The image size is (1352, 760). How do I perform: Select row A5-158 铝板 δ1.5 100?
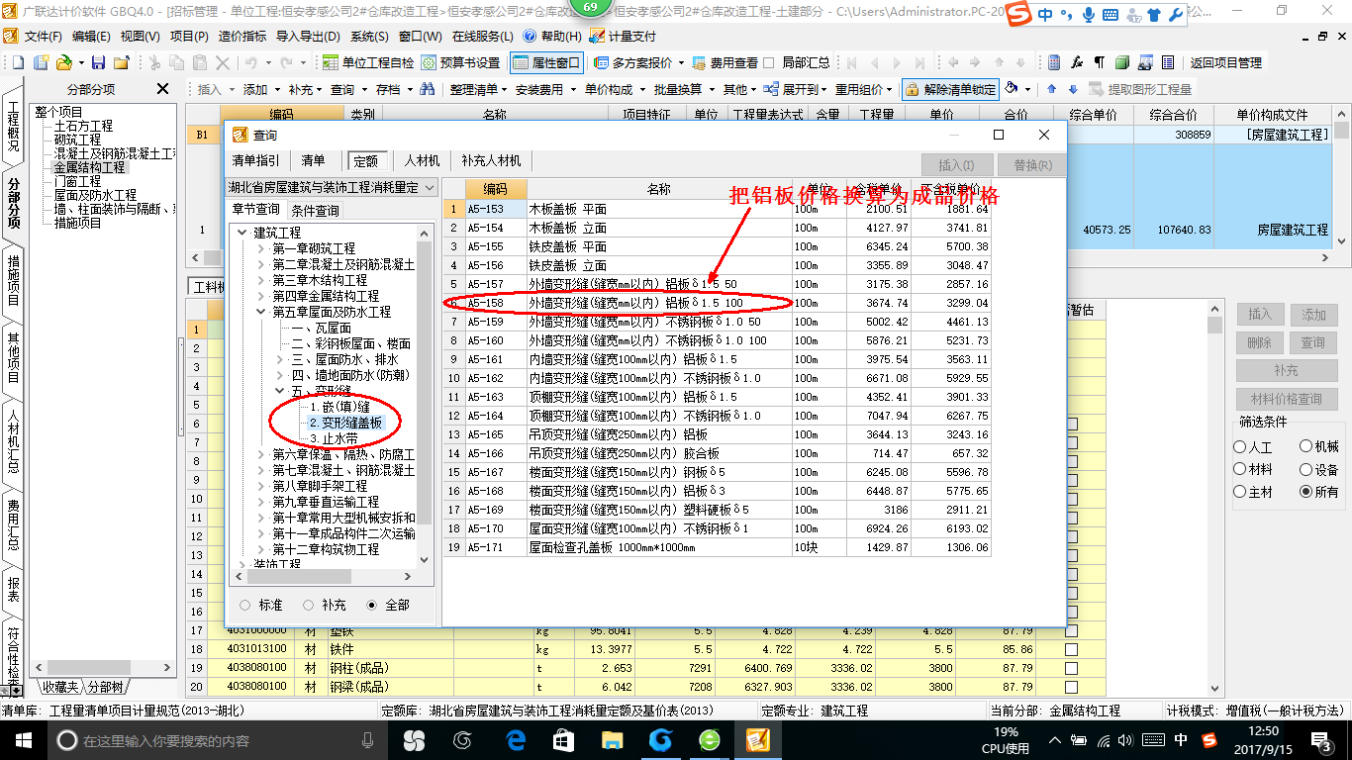(x=717, y=303)
